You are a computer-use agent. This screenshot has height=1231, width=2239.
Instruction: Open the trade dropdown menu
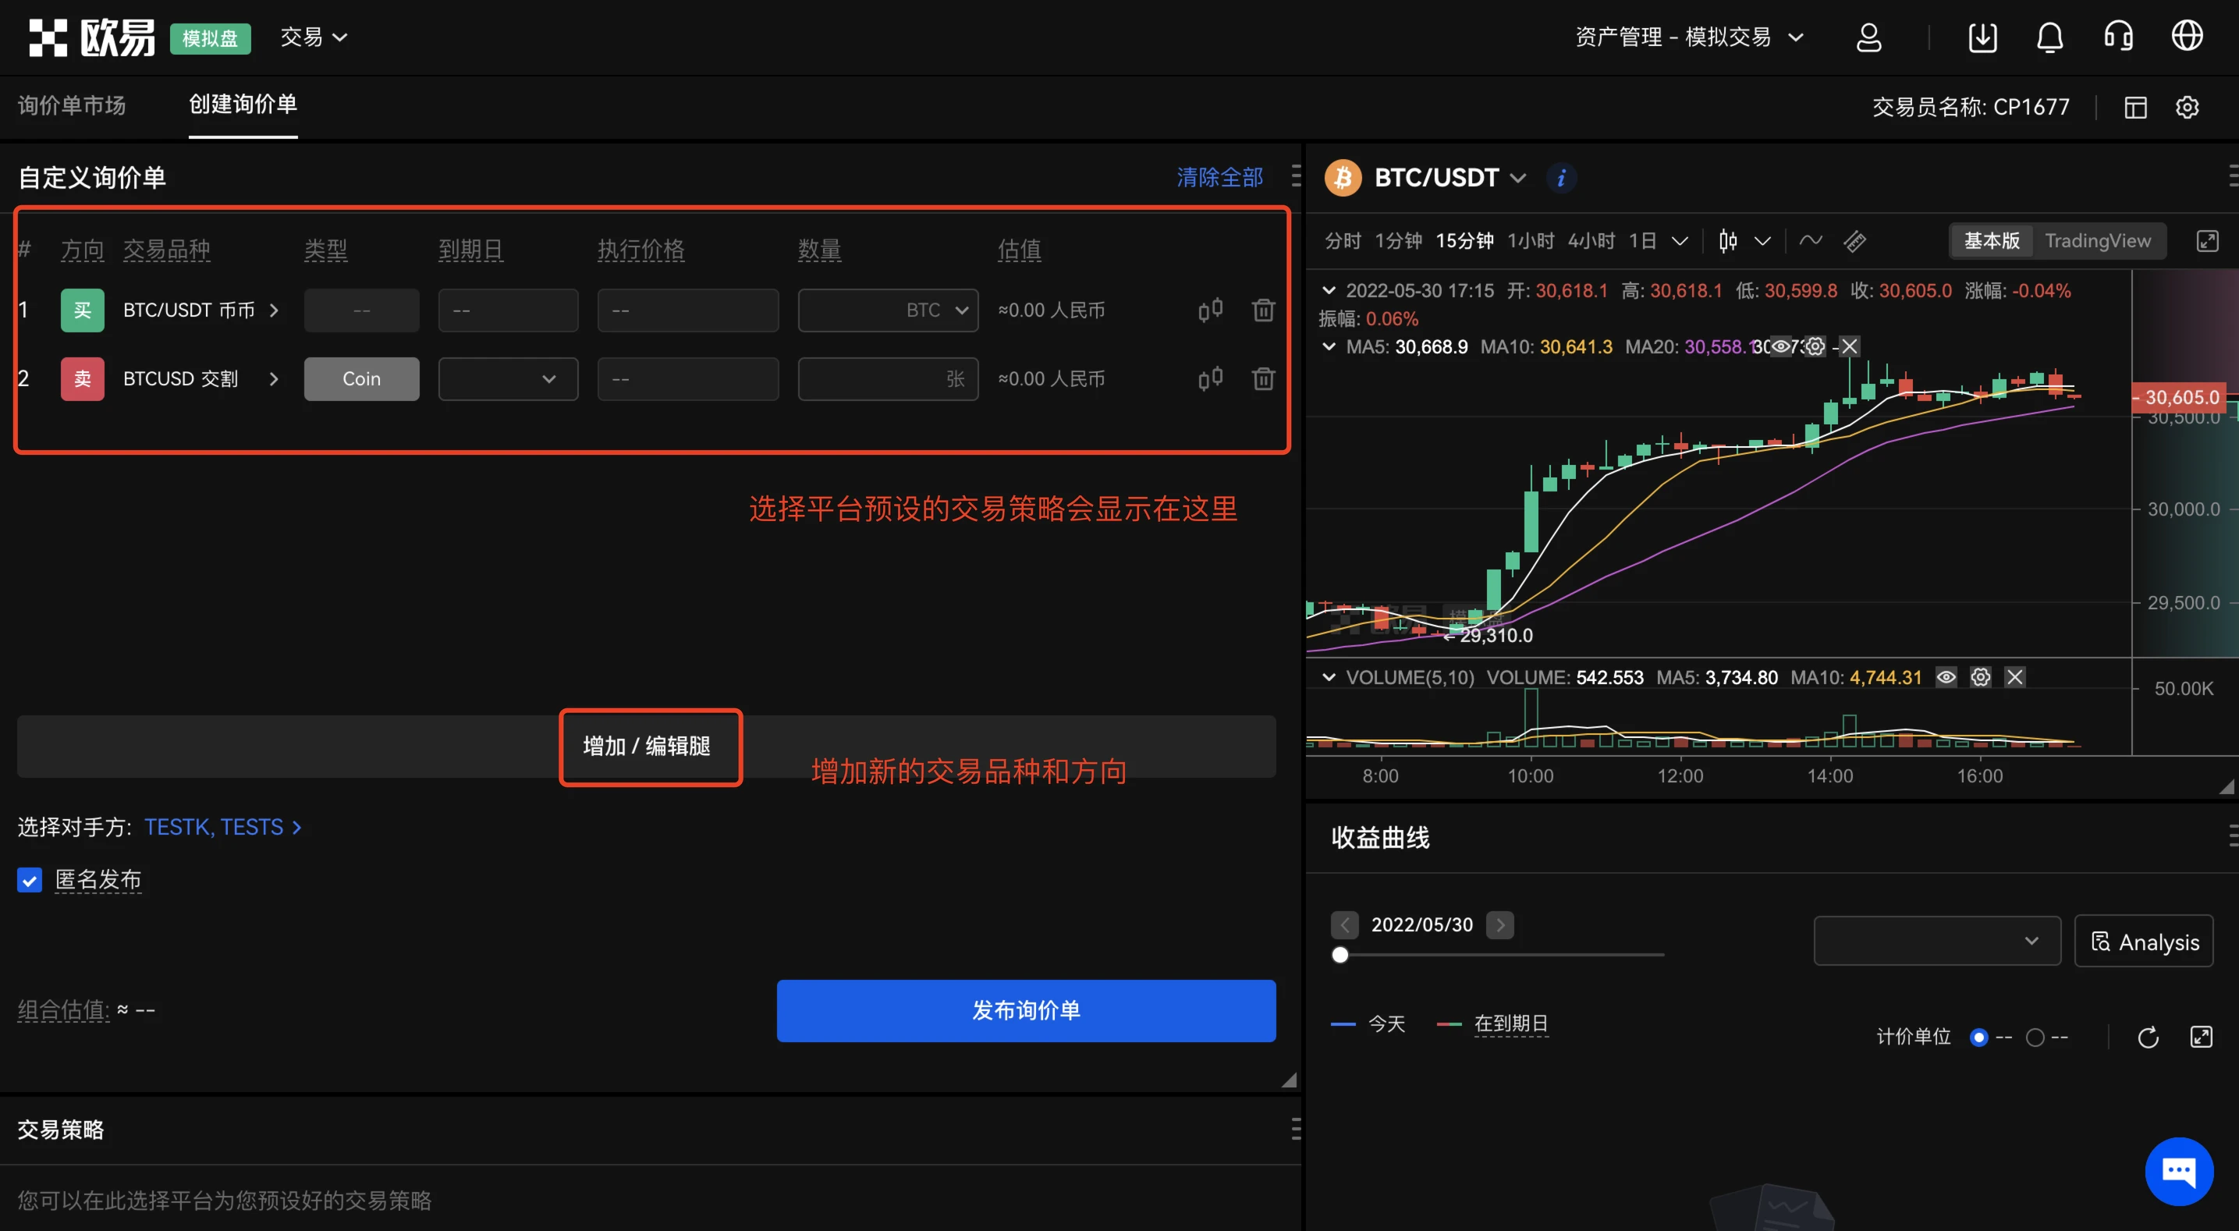click(x=314, y=37)
